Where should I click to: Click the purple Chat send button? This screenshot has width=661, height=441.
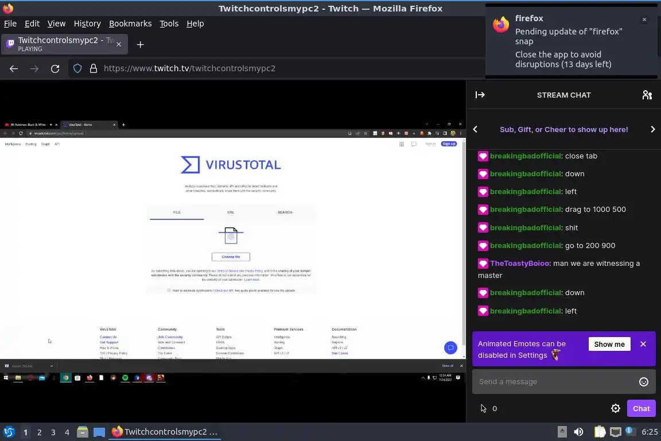(641, 408)
